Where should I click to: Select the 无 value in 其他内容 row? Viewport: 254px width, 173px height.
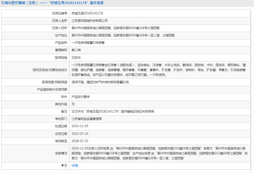[73, 104]
